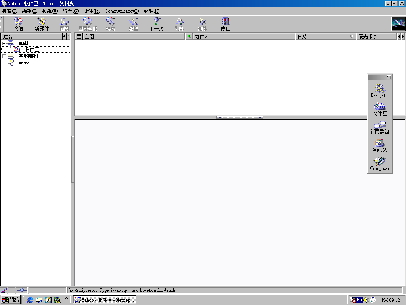Open 收件匣 Inbox in floating component bar
The image size is (406, 305).
tap(379, 109)
